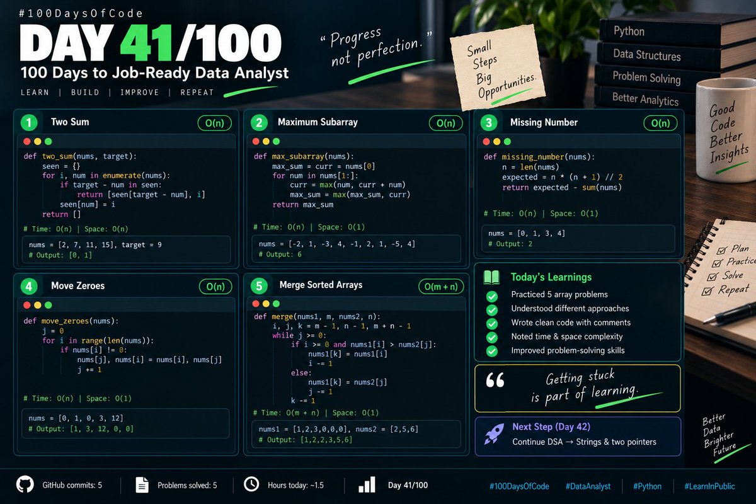Viewport: 756px width, 504px height.
Task: Click the O(m + n) badge on Merge Sorted Arrays
Action: [441, 287]
